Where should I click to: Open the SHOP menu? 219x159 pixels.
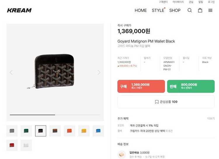(175, 10)
